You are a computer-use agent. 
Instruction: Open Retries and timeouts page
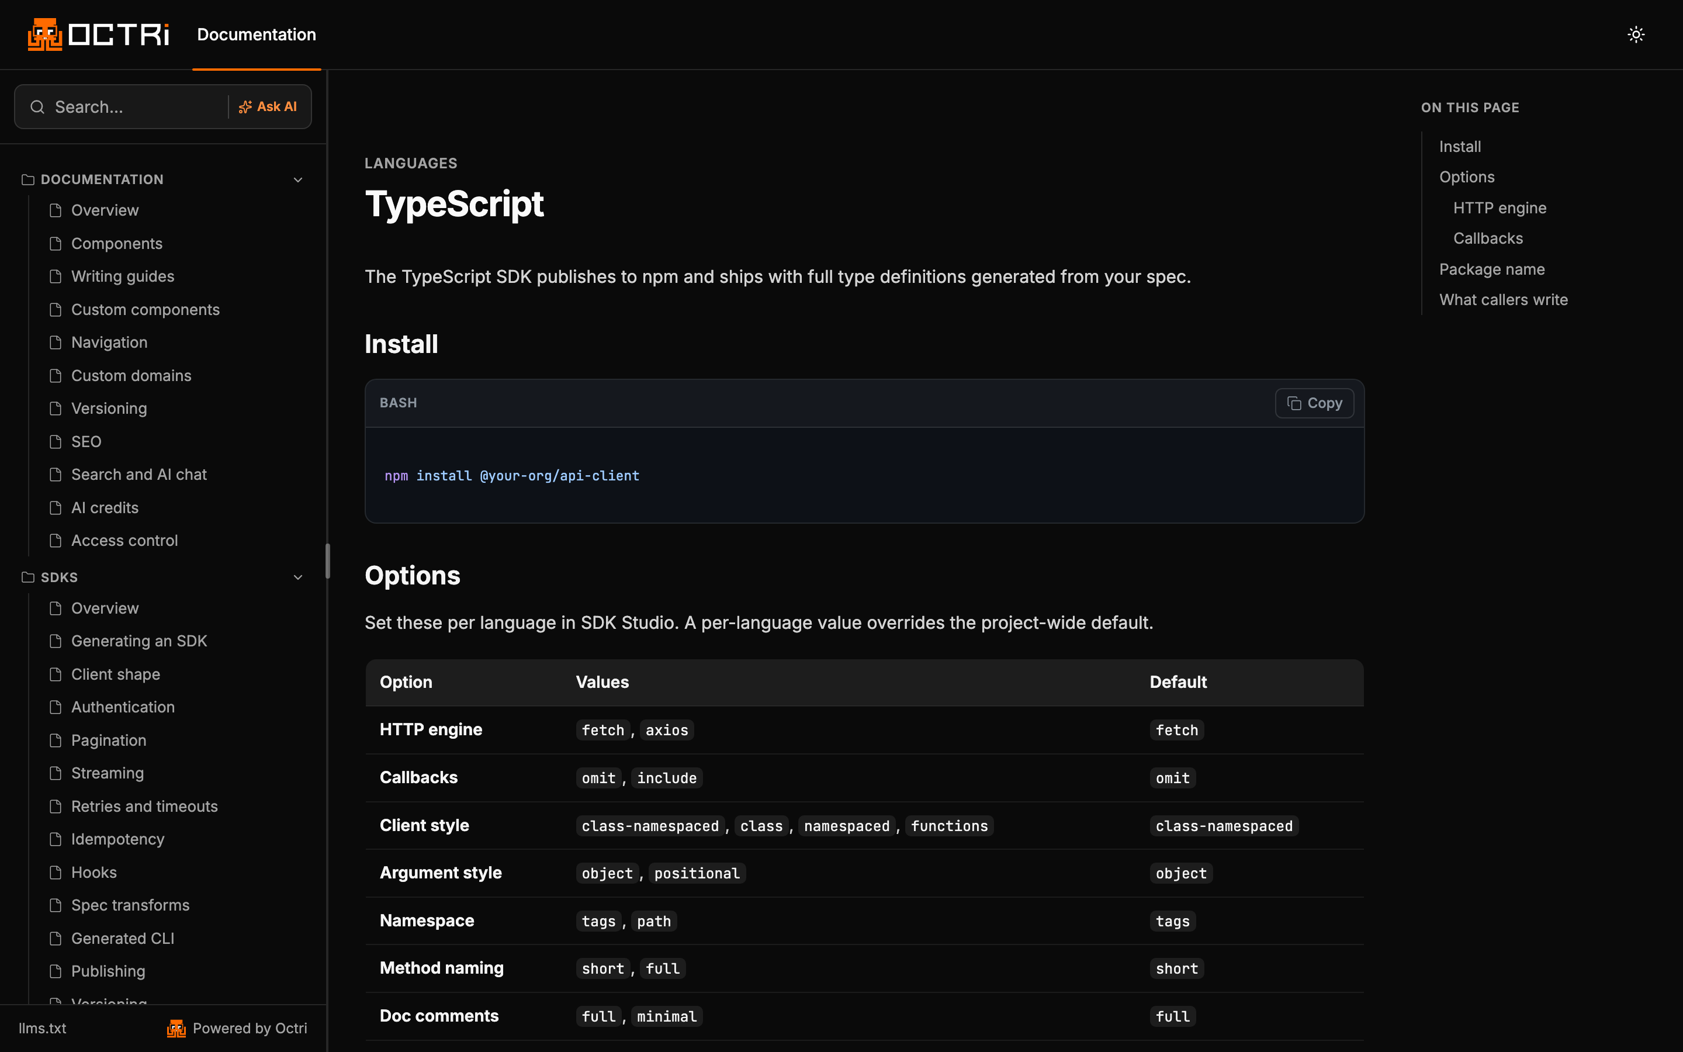[145, 807]
